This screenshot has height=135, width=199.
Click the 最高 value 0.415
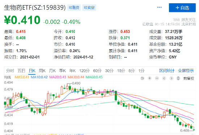tap(21, 31)
